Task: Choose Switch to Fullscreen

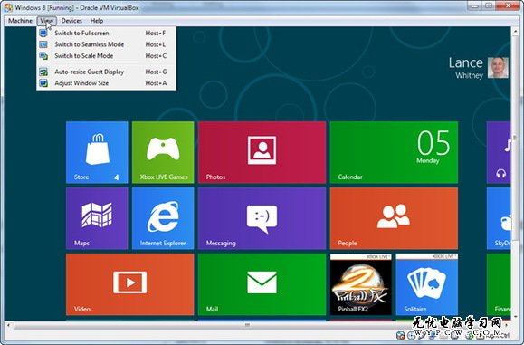Action: 106,34
